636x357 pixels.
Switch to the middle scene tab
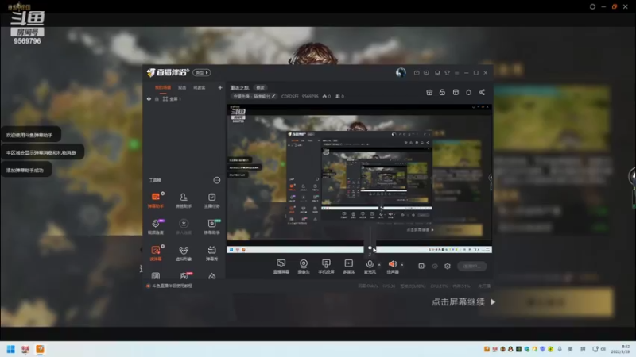(182, 88)
